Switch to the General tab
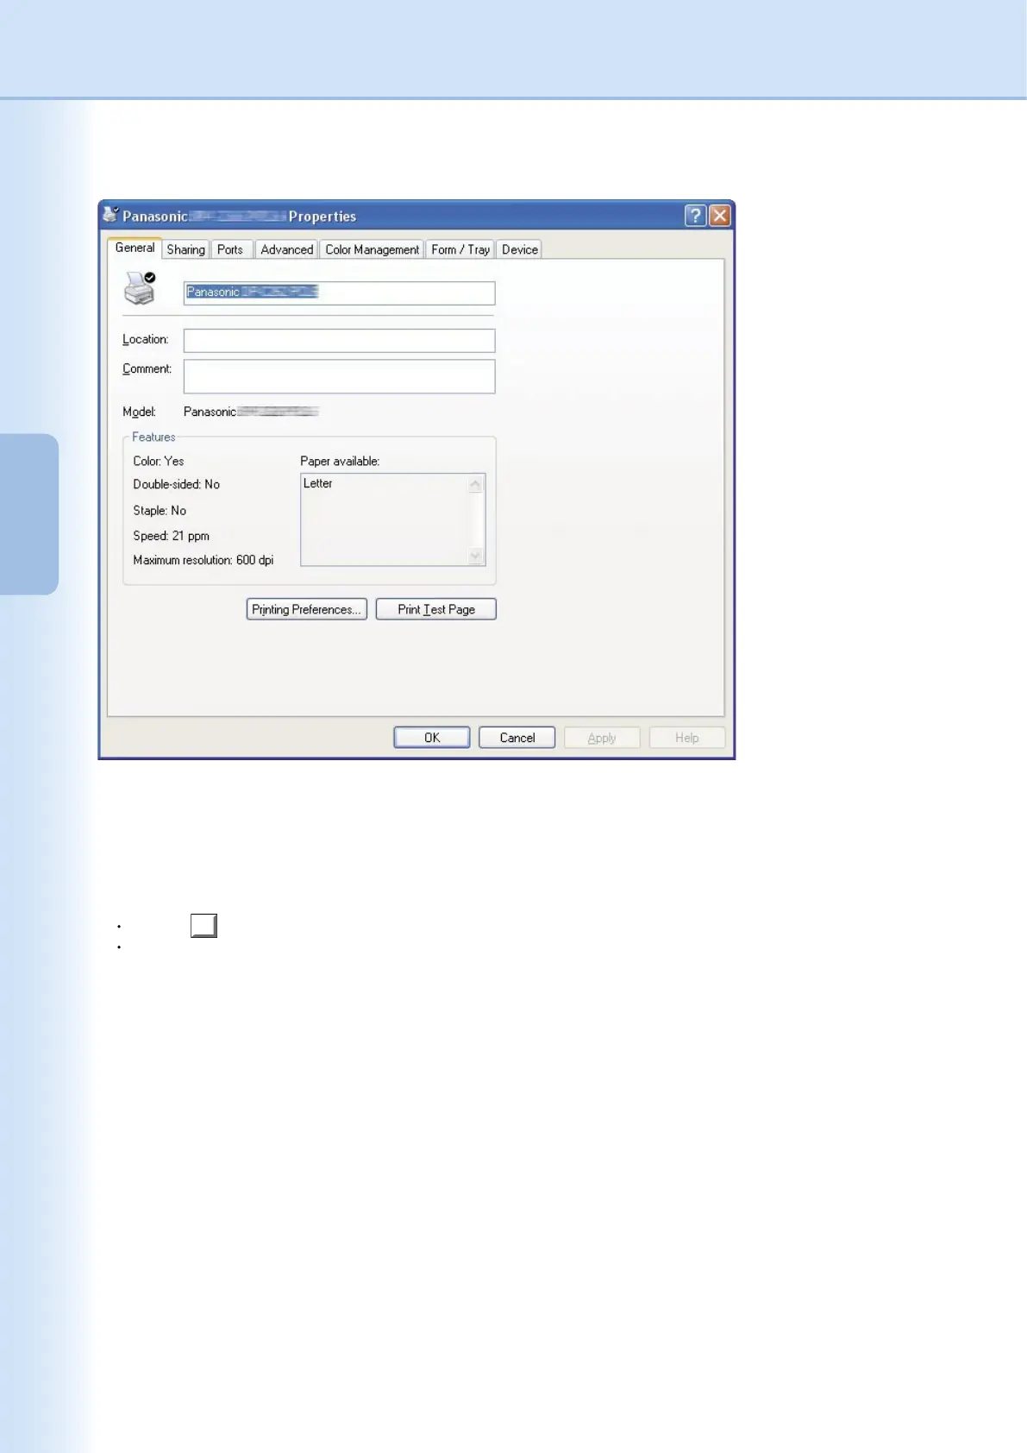This screenshot has width=1027, height=1453. (x=135, y=248)
